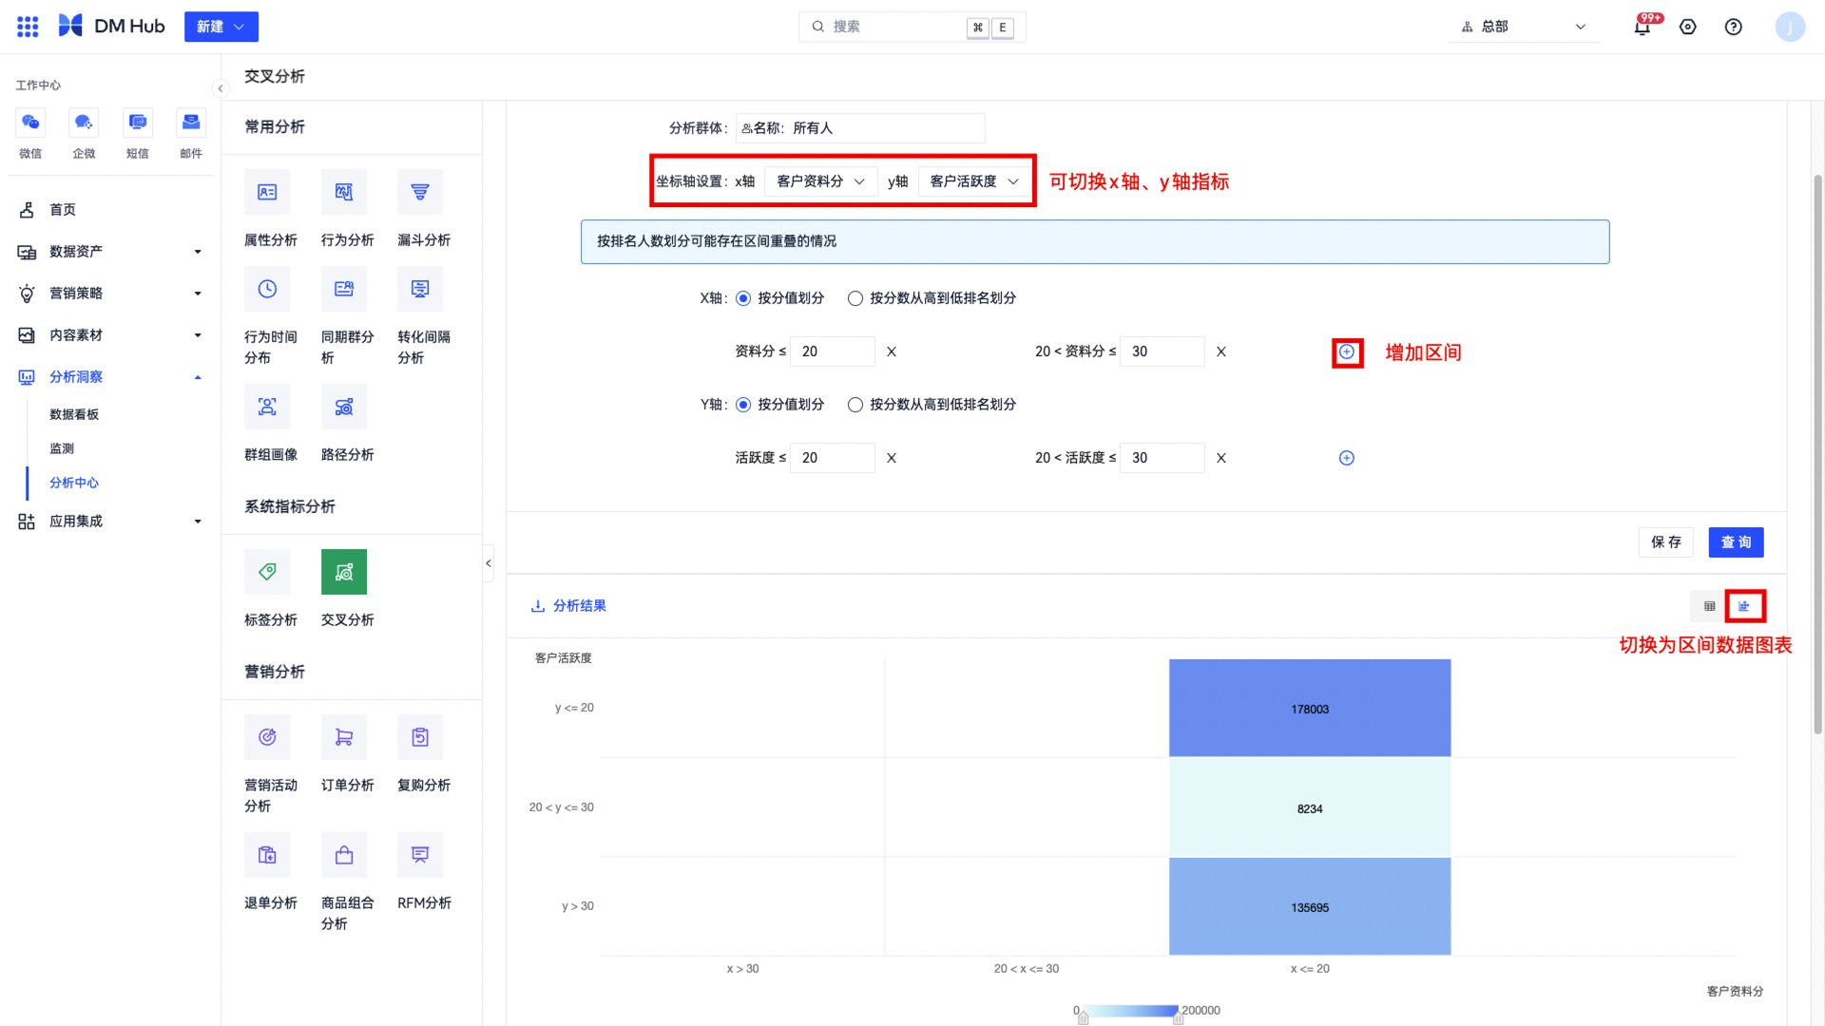Click the legend slider upper handle at 200000
The width and height of the screenshot is (1825, 1026).
click(x=1179, y=1018)
